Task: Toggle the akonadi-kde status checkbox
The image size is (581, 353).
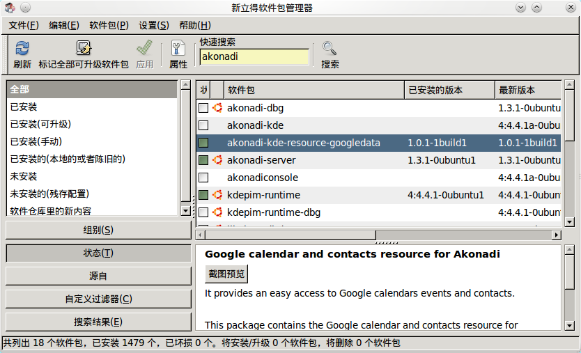Action: 203,125
